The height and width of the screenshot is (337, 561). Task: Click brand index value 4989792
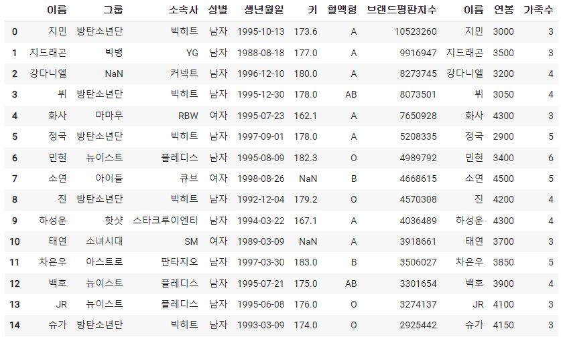click(418, 158)
